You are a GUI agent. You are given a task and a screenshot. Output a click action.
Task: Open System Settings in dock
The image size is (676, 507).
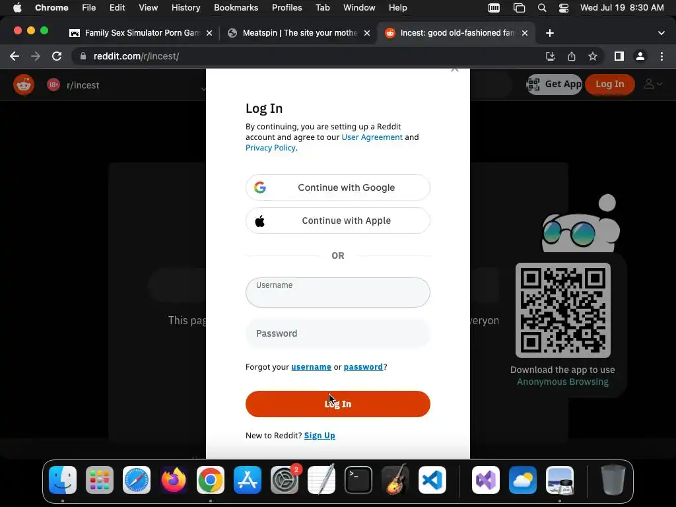coord(285,480)
